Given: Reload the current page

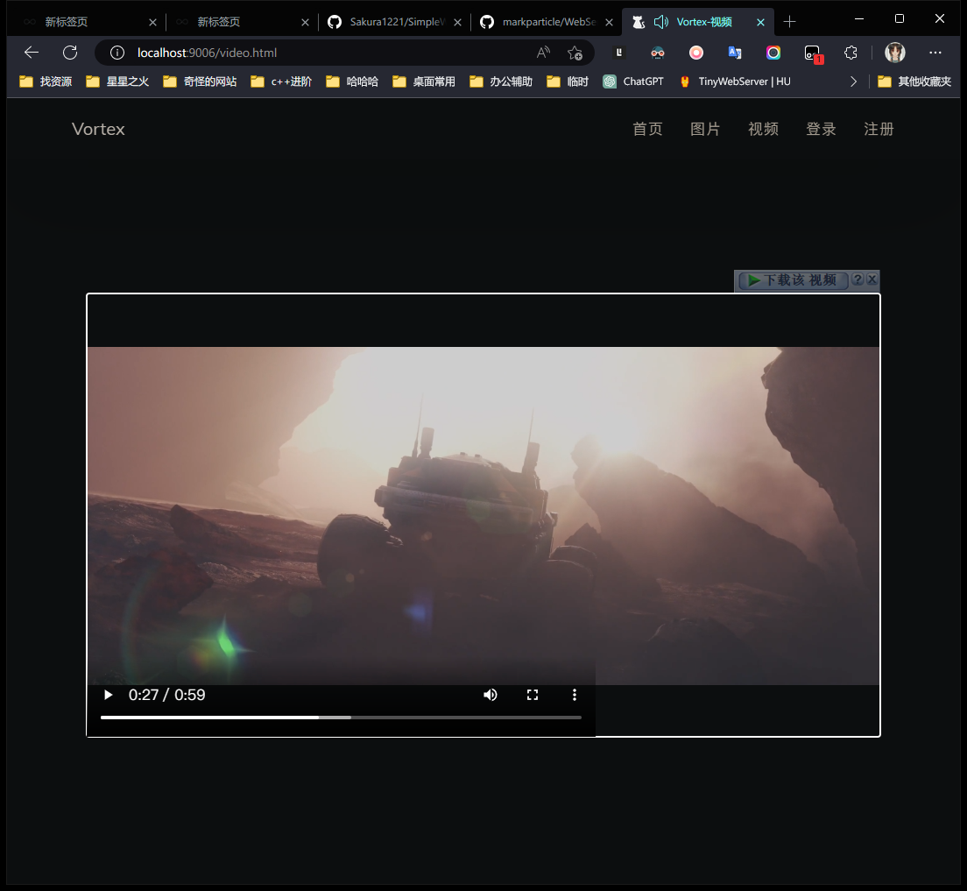Looking at the screenshot, I should pyautogui.click(x=70, y=53).
